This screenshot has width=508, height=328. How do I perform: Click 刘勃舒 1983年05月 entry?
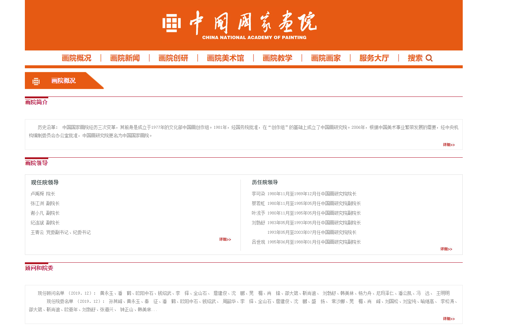coord(306,223)
